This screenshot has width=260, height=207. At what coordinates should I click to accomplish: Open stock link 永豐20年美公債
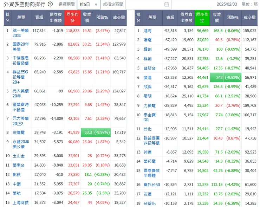coord(21,144)
